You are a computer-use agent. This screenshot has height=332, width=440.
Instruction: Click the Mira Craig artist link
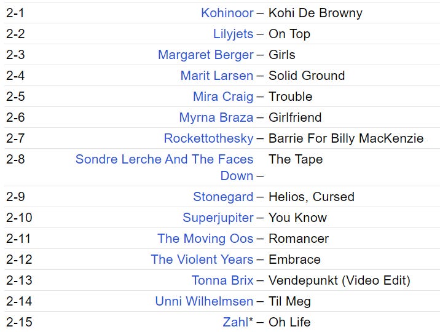point(222,97)
